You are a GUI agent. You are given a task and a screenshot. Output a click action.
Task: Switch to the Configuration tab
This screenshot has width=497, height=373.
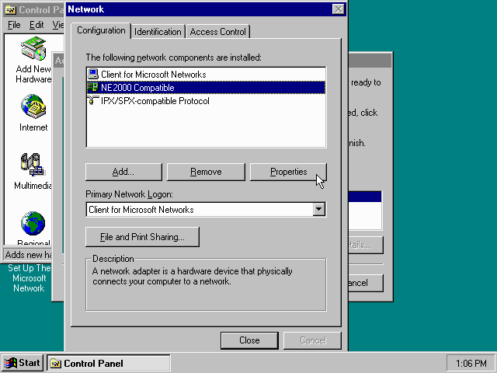pyautogui.click(x=101, y=30)
